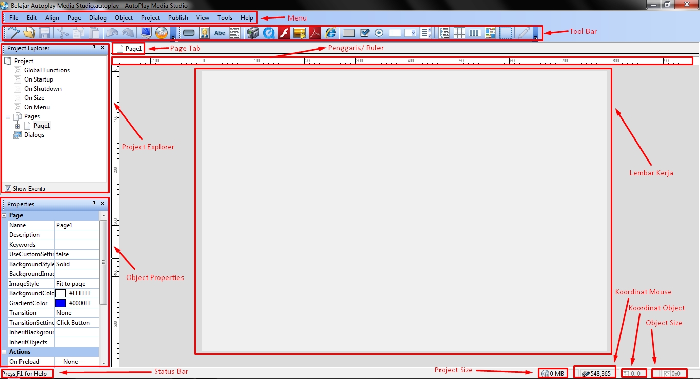Image resolution: width=700 pixels, height=379 pixels.
Task: Click the Undo arrow icon
Action: click(x=112, y=33)
